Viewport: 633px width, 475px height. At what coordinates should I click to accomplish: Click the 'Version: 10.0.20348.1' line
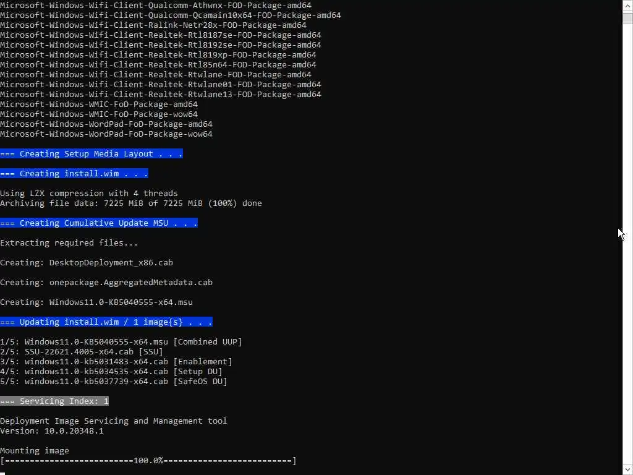pyautogui.click(x=52, y=431)
